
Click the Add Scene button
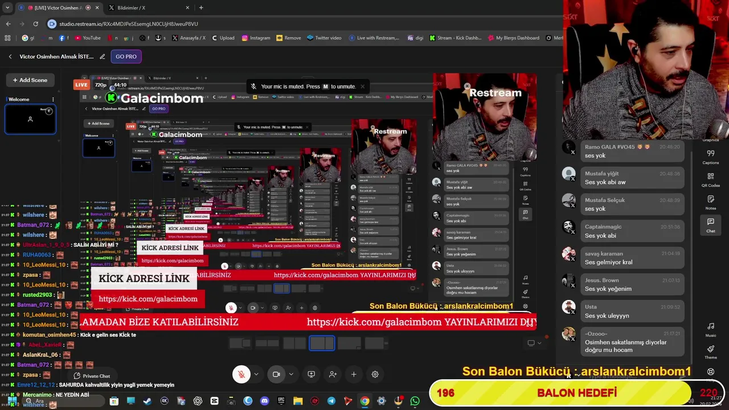(x=30, y=80)
